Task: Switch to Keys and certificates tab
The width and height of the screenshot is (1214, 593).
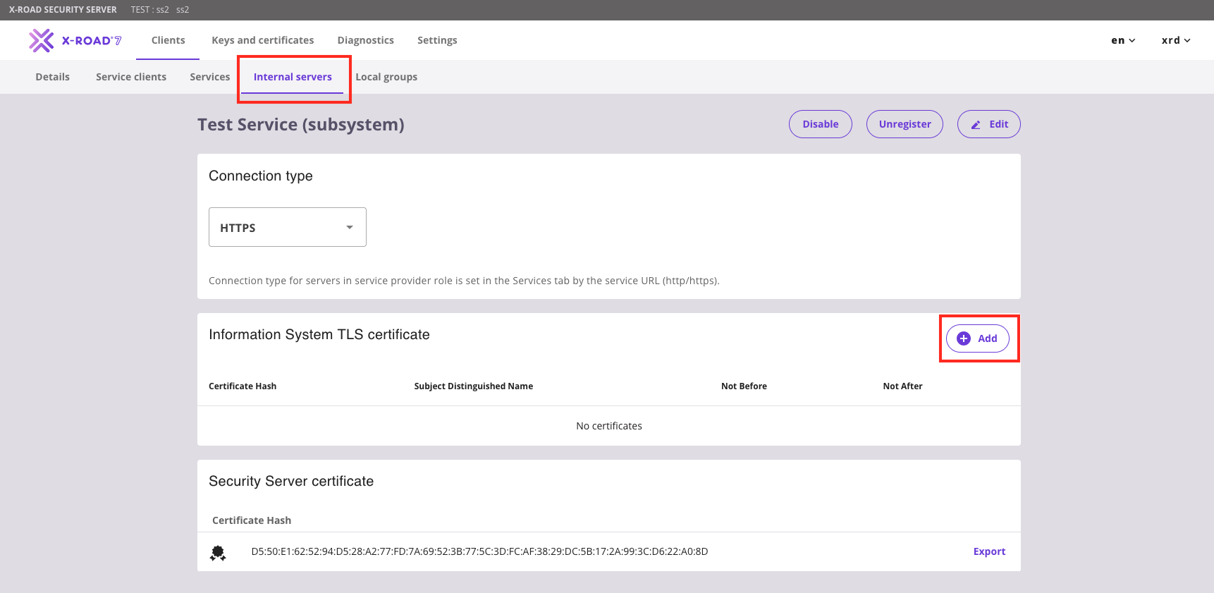Action: pos(263,40)
